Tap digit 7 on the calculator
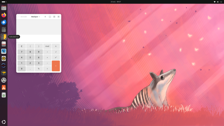The width and height of the screenshot is (224, 126). pyautogui.click(x=22, y=52)
